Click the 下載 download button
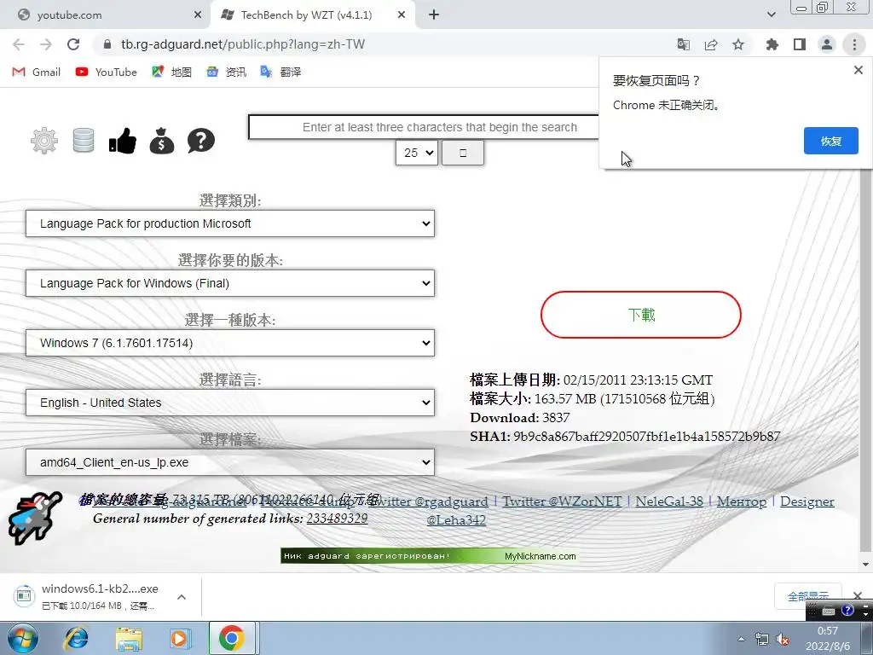Image resolution: width=873 pixels, height=655 pixels. click(x=641, y=315)
